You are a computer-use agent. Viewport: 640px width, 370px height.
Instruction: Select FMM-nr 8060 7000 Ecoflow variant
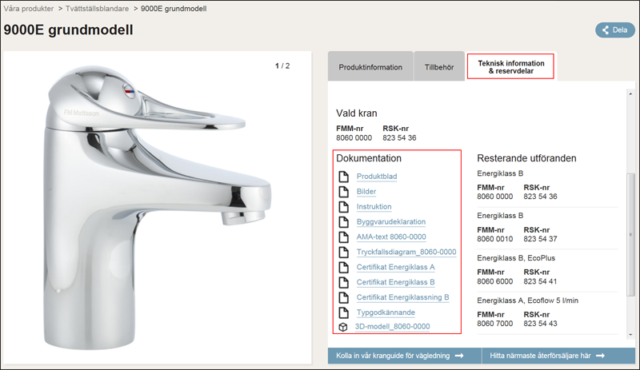tap(494, 324)
